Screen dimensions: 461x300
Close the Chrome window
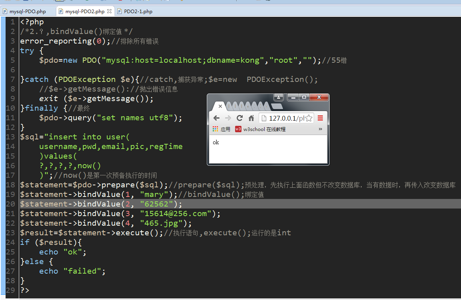tap(319, 97)
